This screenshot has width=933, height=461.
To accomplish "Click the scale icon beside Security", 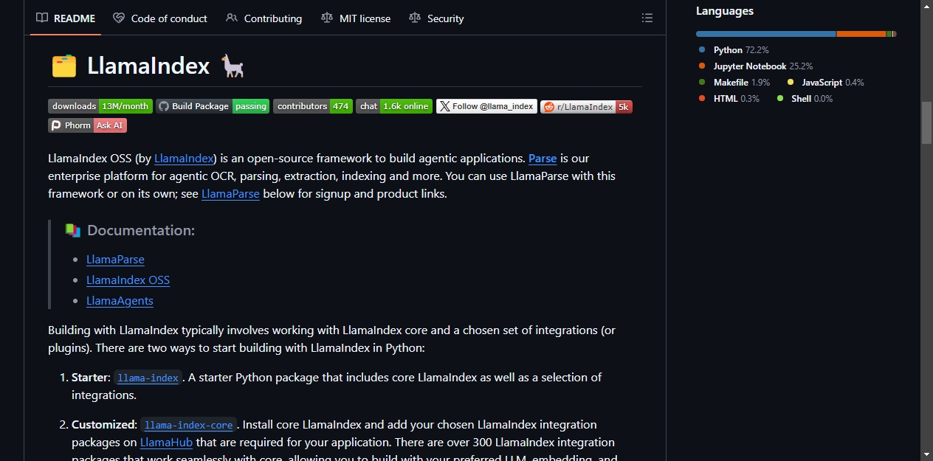I will point(415,18).
